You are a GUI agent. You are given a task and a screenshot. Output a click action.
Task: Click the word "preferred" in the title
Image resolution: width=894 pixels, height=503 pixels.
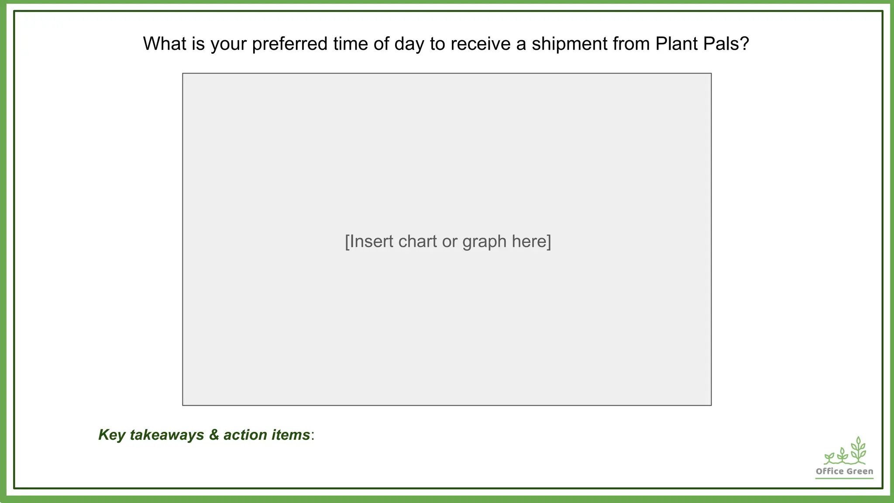[x=289, y=44]
